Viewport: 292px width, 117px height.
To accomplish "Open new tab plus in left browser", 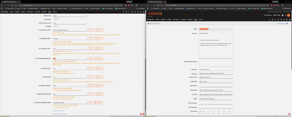I will coord(22,2).
